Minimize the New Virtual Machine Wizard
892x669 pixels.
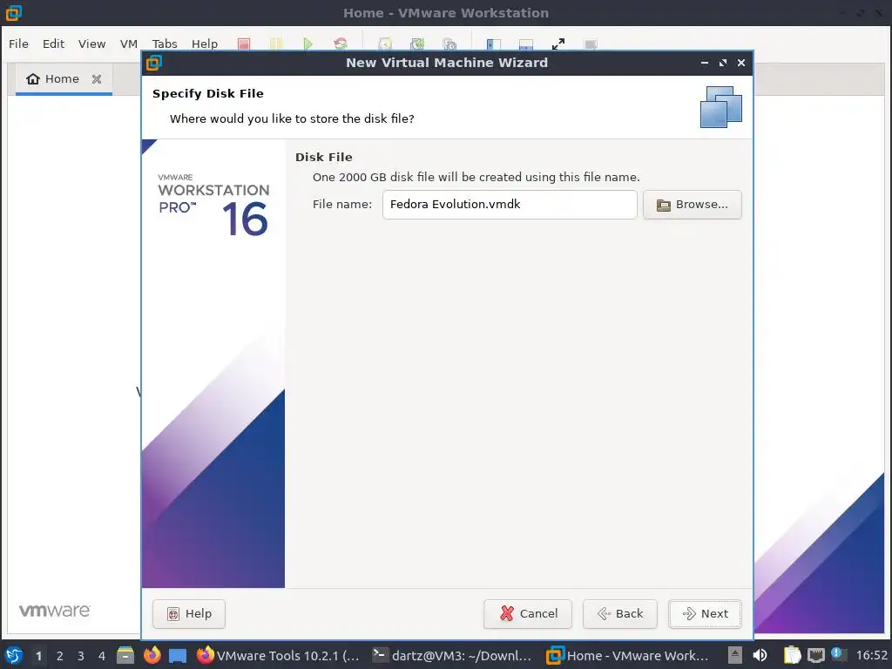tap(705, 63)
